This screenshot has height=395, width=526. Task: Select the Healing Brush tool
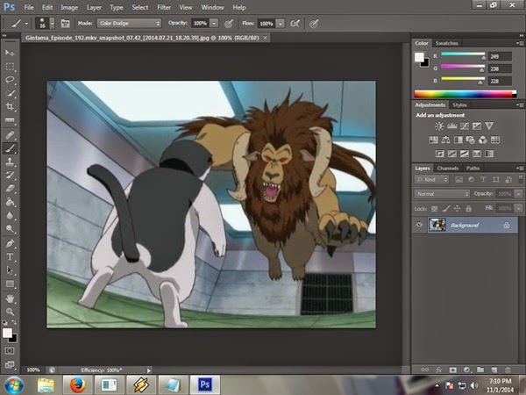pos(10,135)
